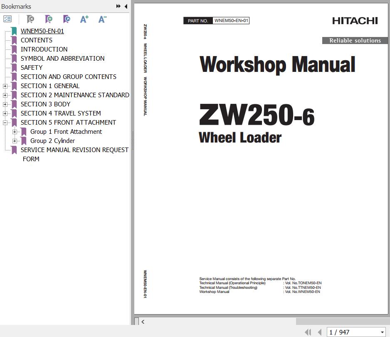The height and width of the screenshot is (337, 390).
Task: Expand SECTION 2 MAINTENANCE STANDARD bookmark
Action: [5, 96]
